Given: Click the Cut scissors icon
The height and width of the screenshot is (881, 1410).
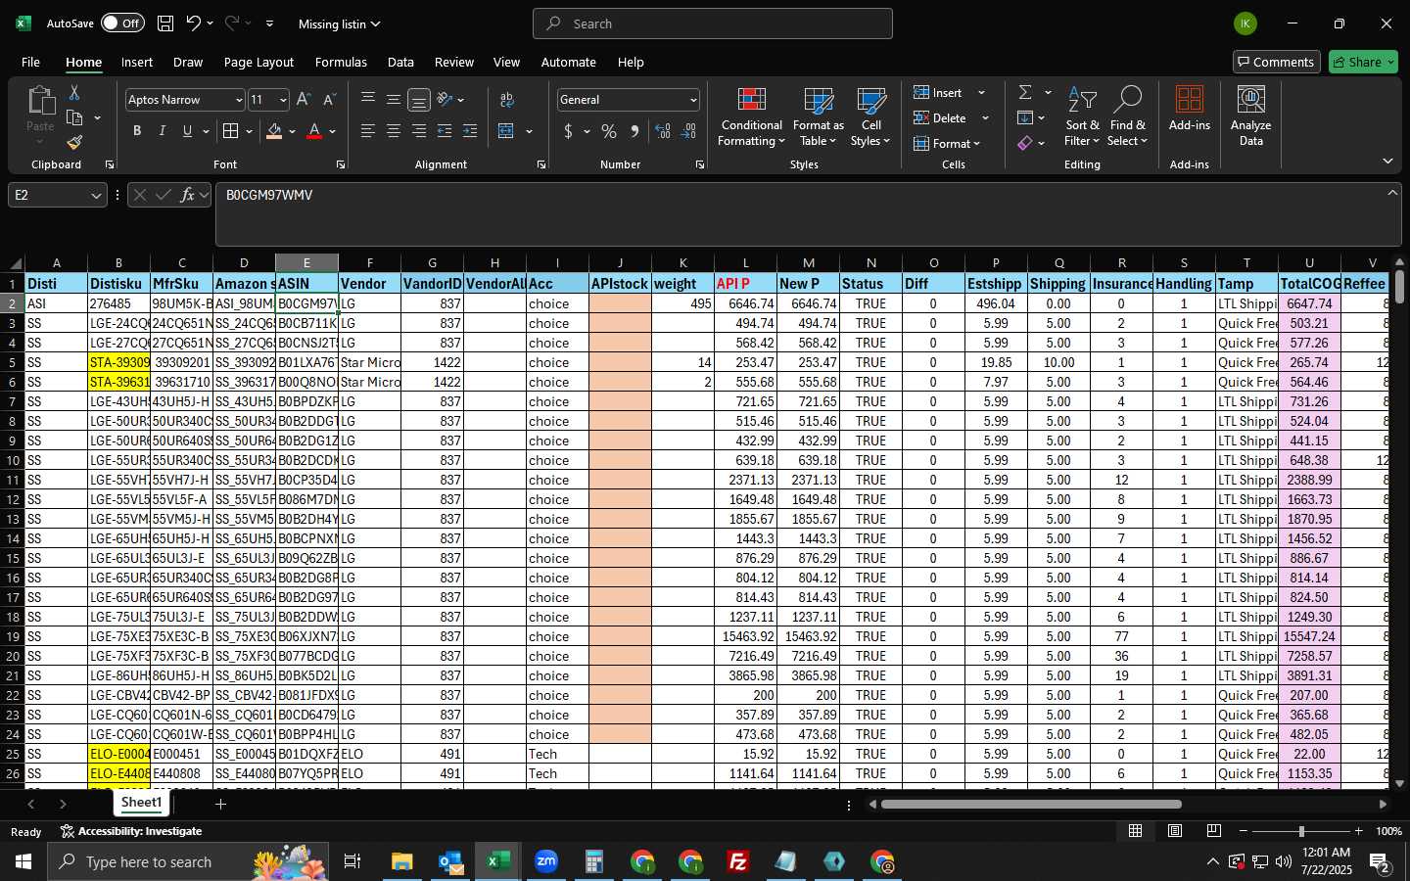Looking at the screenshot, I should point(74,92).
